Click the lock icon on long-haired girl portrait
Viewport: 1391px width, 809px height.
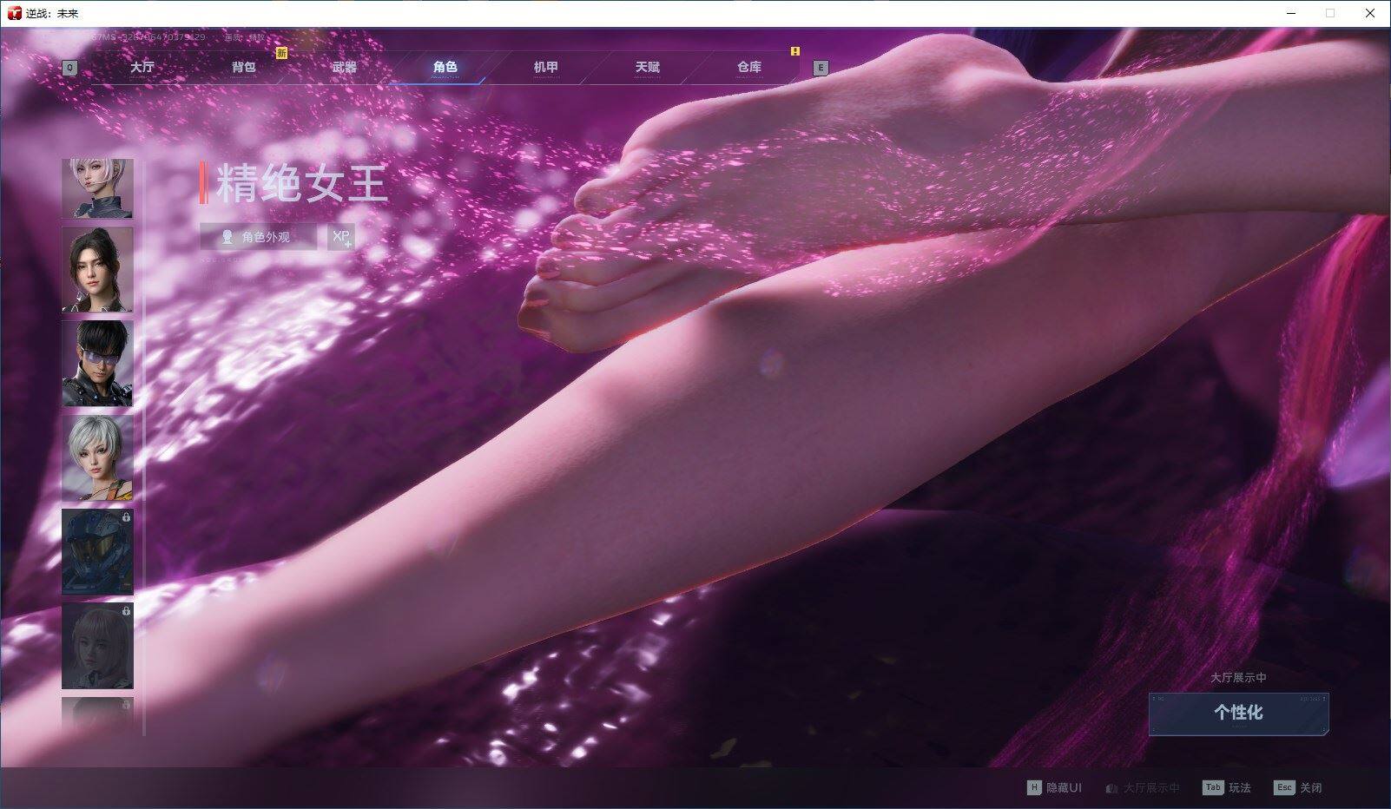click(126, 612)
